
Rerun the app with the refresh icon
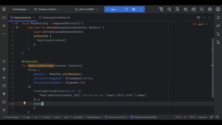point(126,9)
